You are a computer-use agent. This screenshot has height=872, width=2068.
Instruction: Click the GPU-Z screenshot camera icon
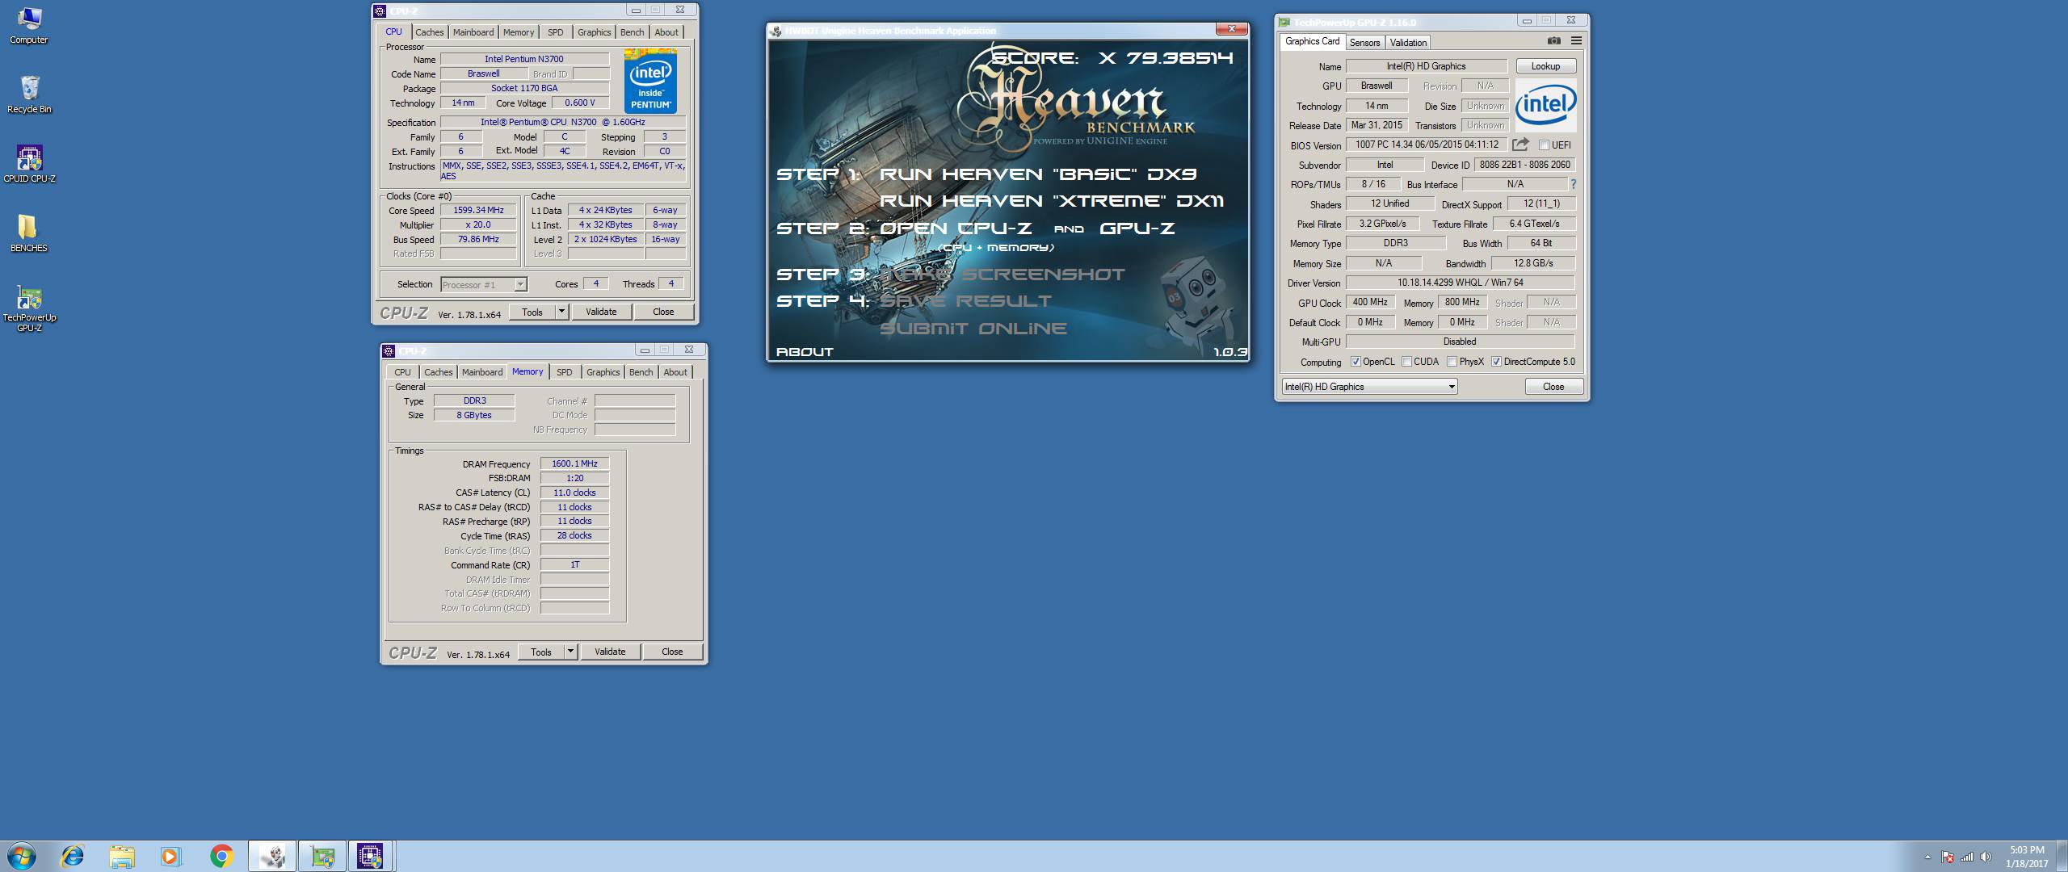pyautogui.click(x=1553, y=40)
